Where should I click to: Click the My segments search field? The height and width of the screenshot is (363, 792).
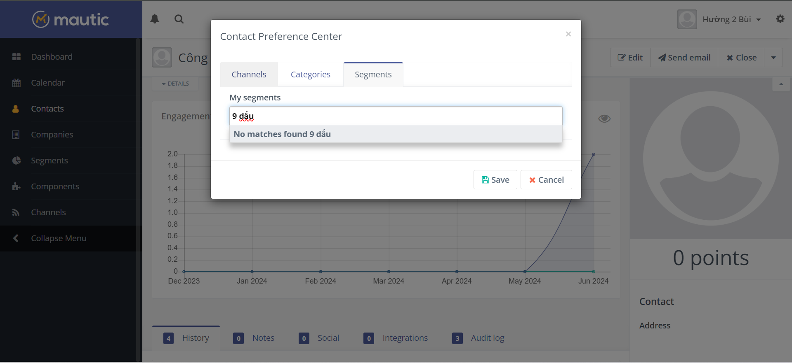tap(395, 116)
